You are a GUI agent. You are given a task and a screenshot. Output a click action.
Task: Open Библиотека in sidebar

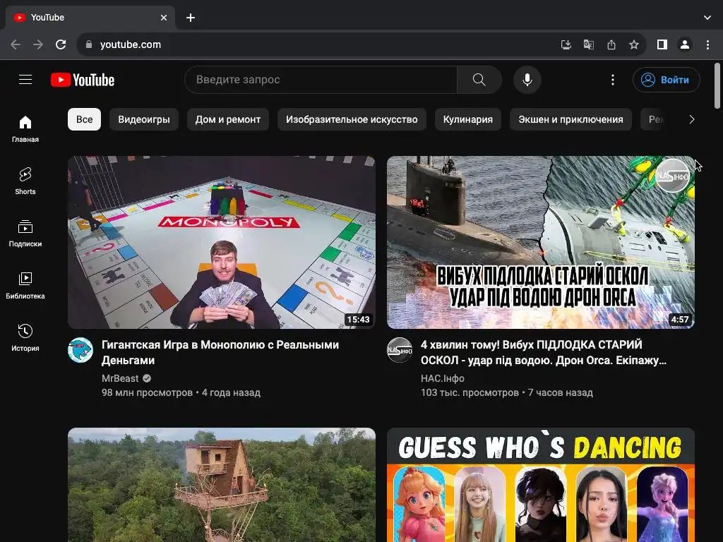click(x=25, y=286)
